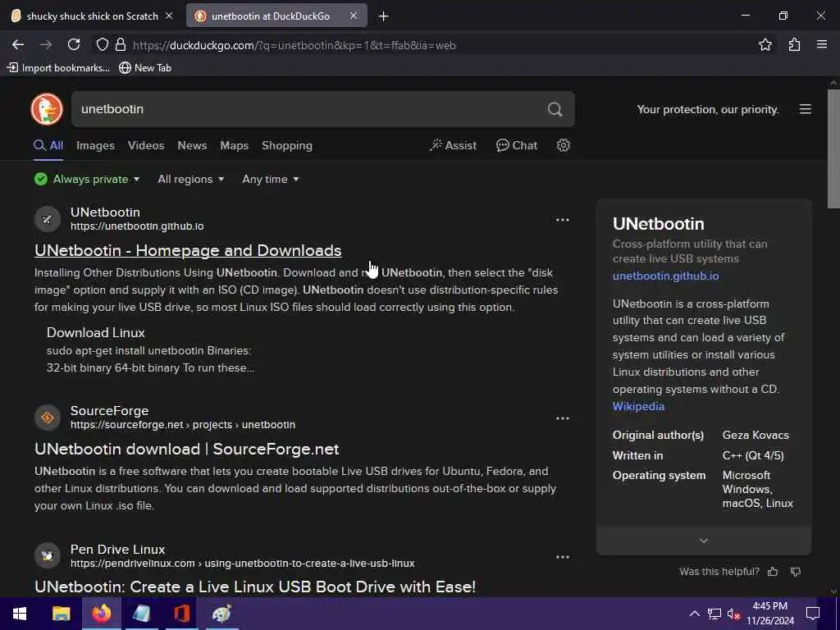The image size is (840, 630).
Task: Open the Assist feature
Action: [x=453, y=145]
